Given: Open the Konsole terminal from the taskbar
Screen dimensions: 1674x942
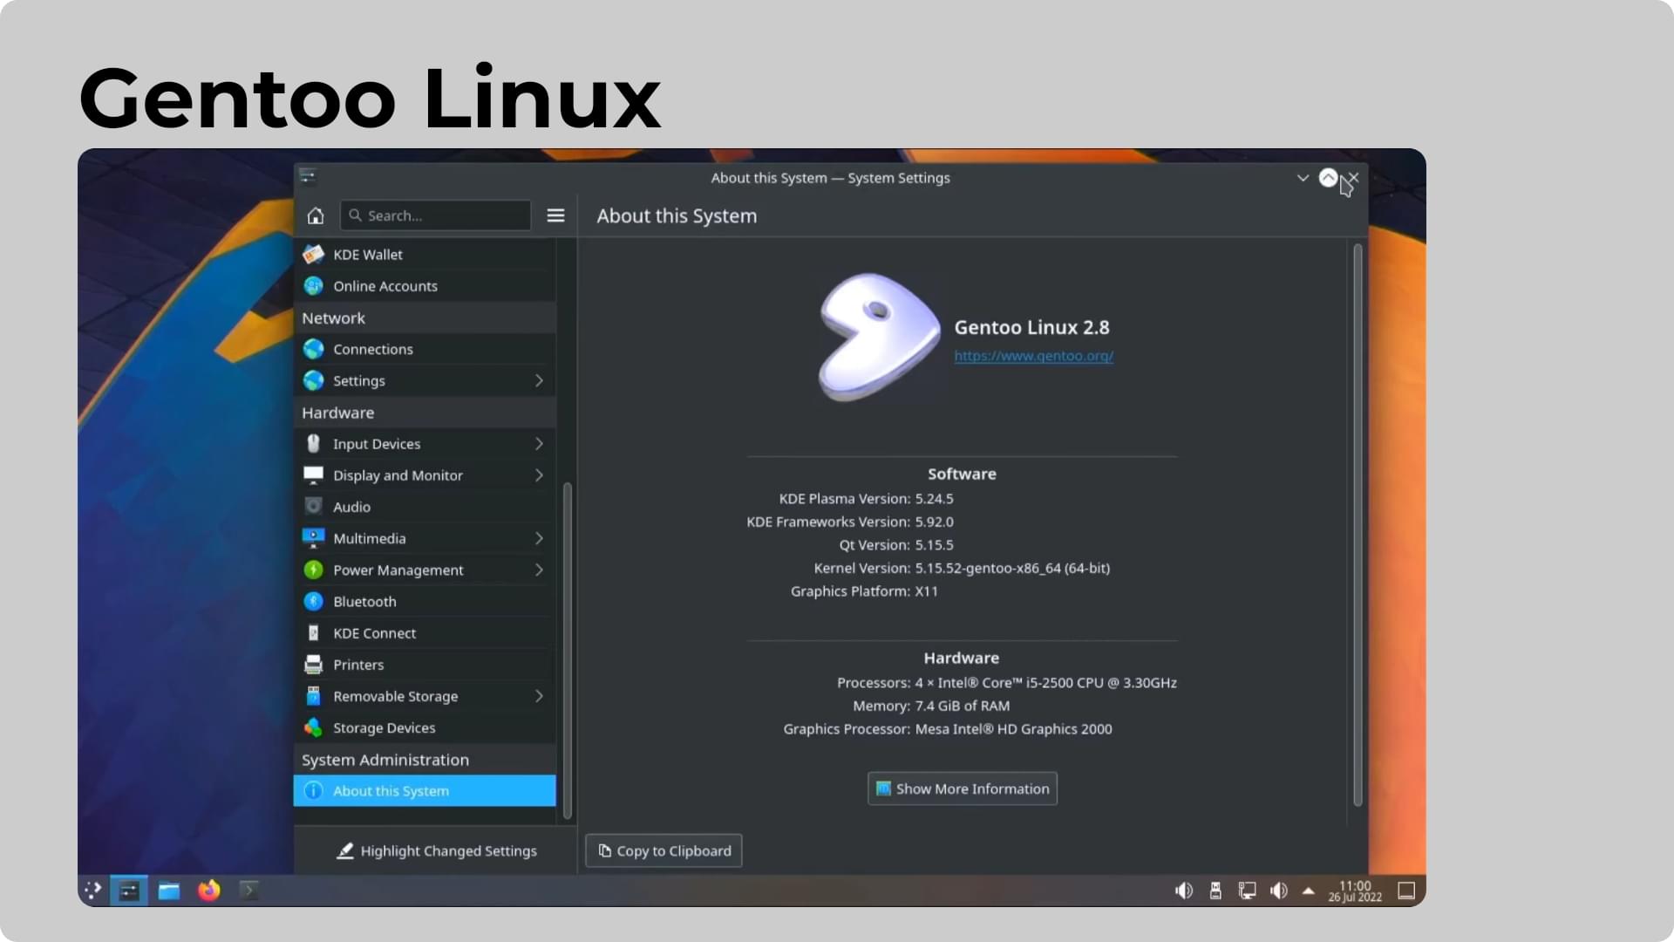Looking at the screenshot, I should click(249, 891).
